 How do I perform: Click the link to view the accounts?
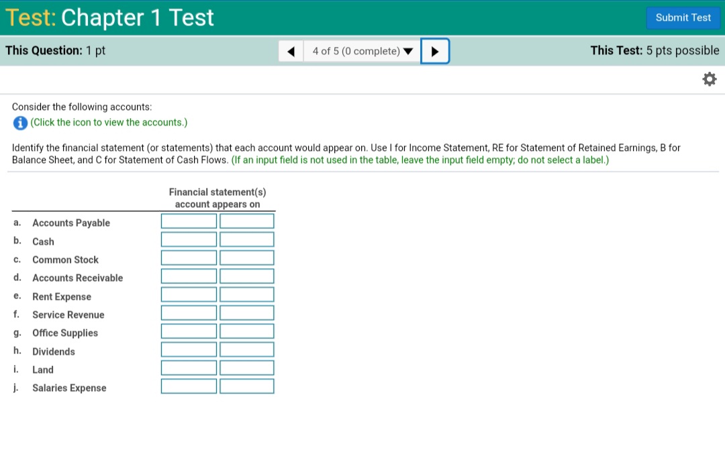tap(109, 123)
